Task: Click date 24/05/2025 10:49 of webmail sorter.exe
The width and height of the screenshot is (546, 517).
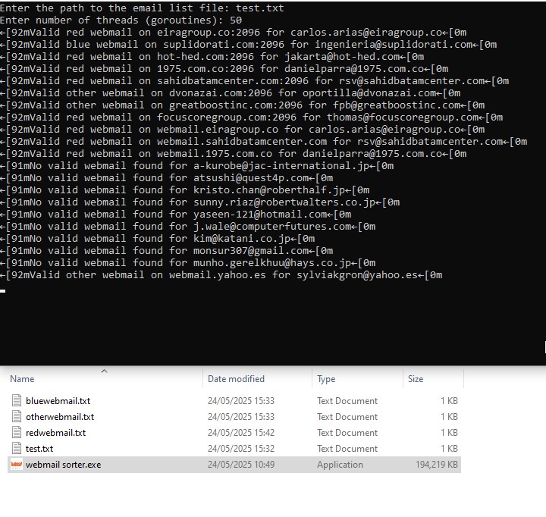Action: click(241, 465)
